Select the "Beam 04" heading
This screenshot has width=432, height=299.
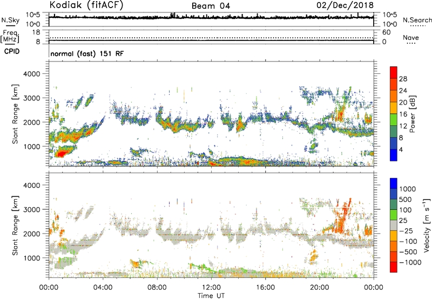(x=211, y=6)
